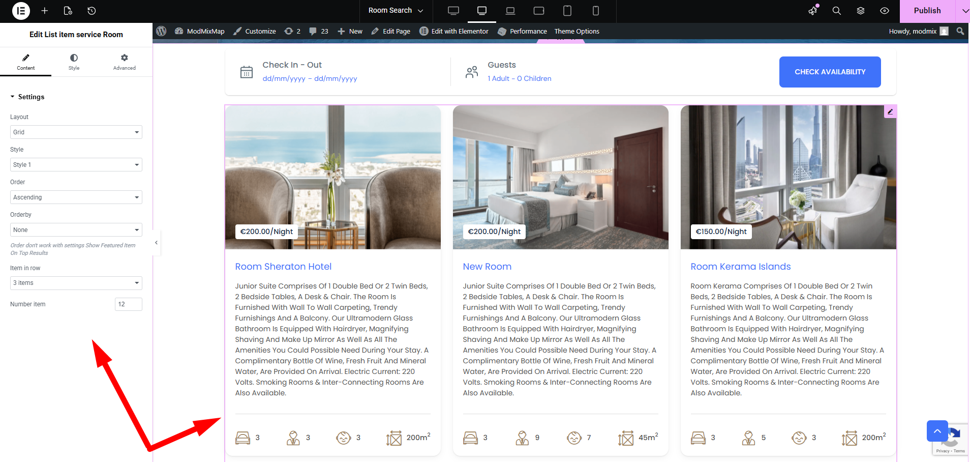Open the History clock icon
This screenshot has width=970, height=462.
92,11
